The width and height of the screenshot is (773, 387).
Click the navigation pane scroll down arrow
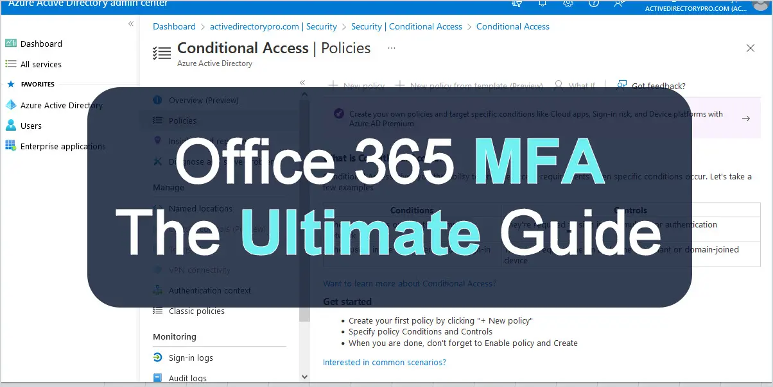(x=304, y=376)
